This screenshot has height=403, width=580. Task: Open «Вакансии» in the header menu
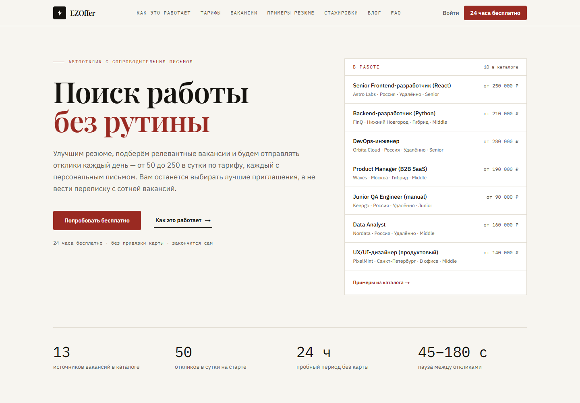point(244,13)
